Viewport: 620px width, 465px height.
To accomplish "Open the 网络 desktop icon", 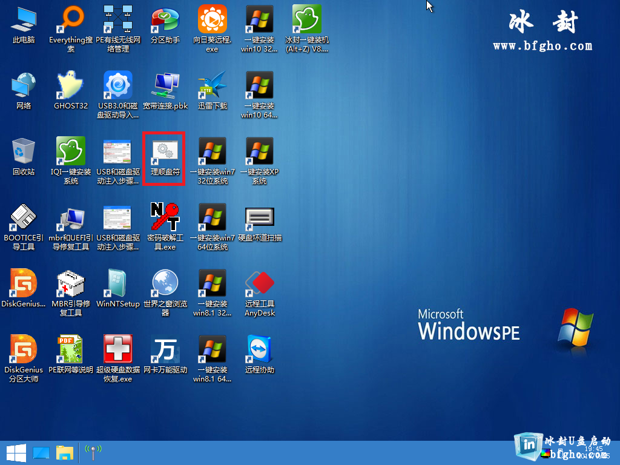I will pos(24,91).
